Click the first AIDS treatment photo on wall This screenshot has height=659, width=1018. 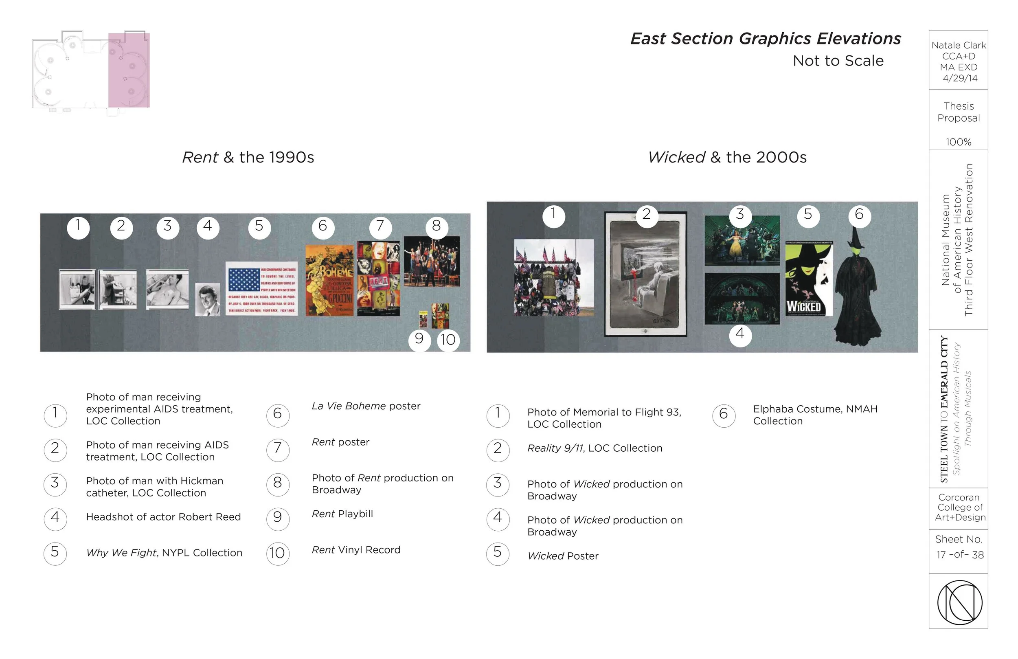77,289
